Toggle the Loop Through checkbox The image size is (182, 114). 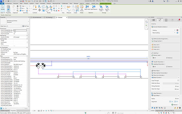point(178,80)
